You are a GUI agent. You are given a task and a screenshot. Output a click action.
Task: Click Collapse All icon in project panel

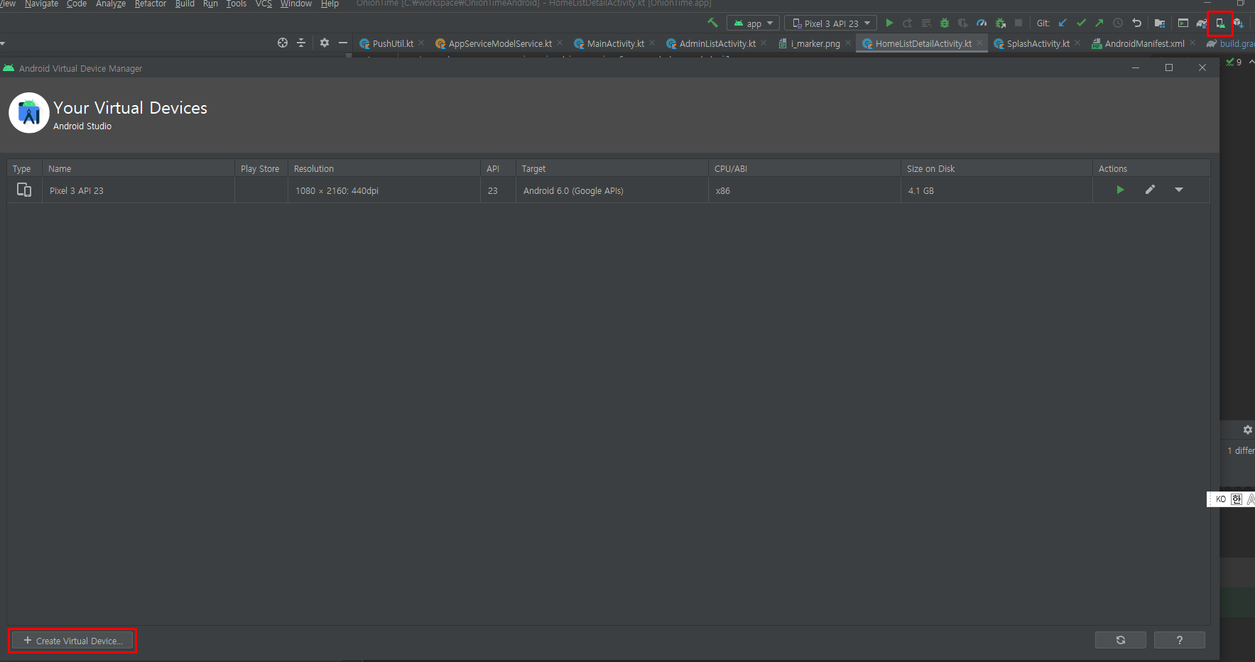(x=301, y=43)
